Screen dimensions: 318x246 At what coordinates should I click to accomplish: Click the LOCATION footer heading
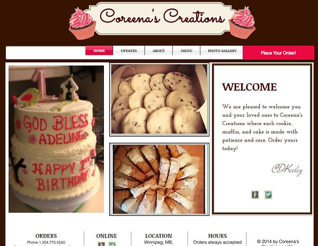tap(158, 235)
